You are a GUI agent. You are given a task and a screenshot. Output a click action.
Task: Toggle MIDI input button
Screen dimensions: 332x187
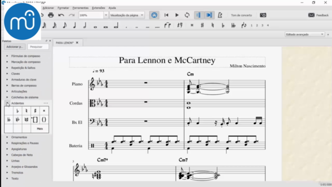pyautogui.click(x=154, y=15)
